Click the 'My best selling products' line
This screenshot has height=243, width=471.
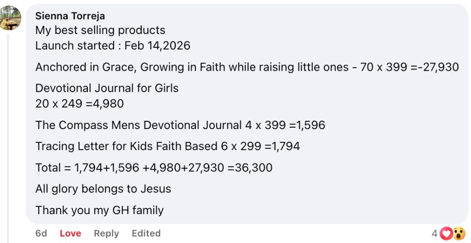coord(100,31)
